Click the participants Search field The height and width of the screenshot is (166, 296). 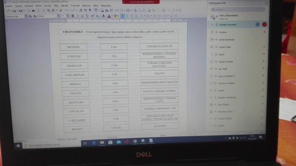(238, 9)
